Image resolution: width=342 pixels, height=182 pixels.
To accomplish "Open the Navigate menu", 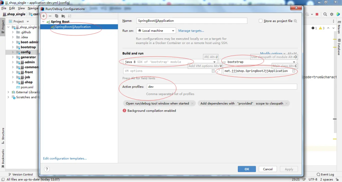I will click(x=33, y=8).
